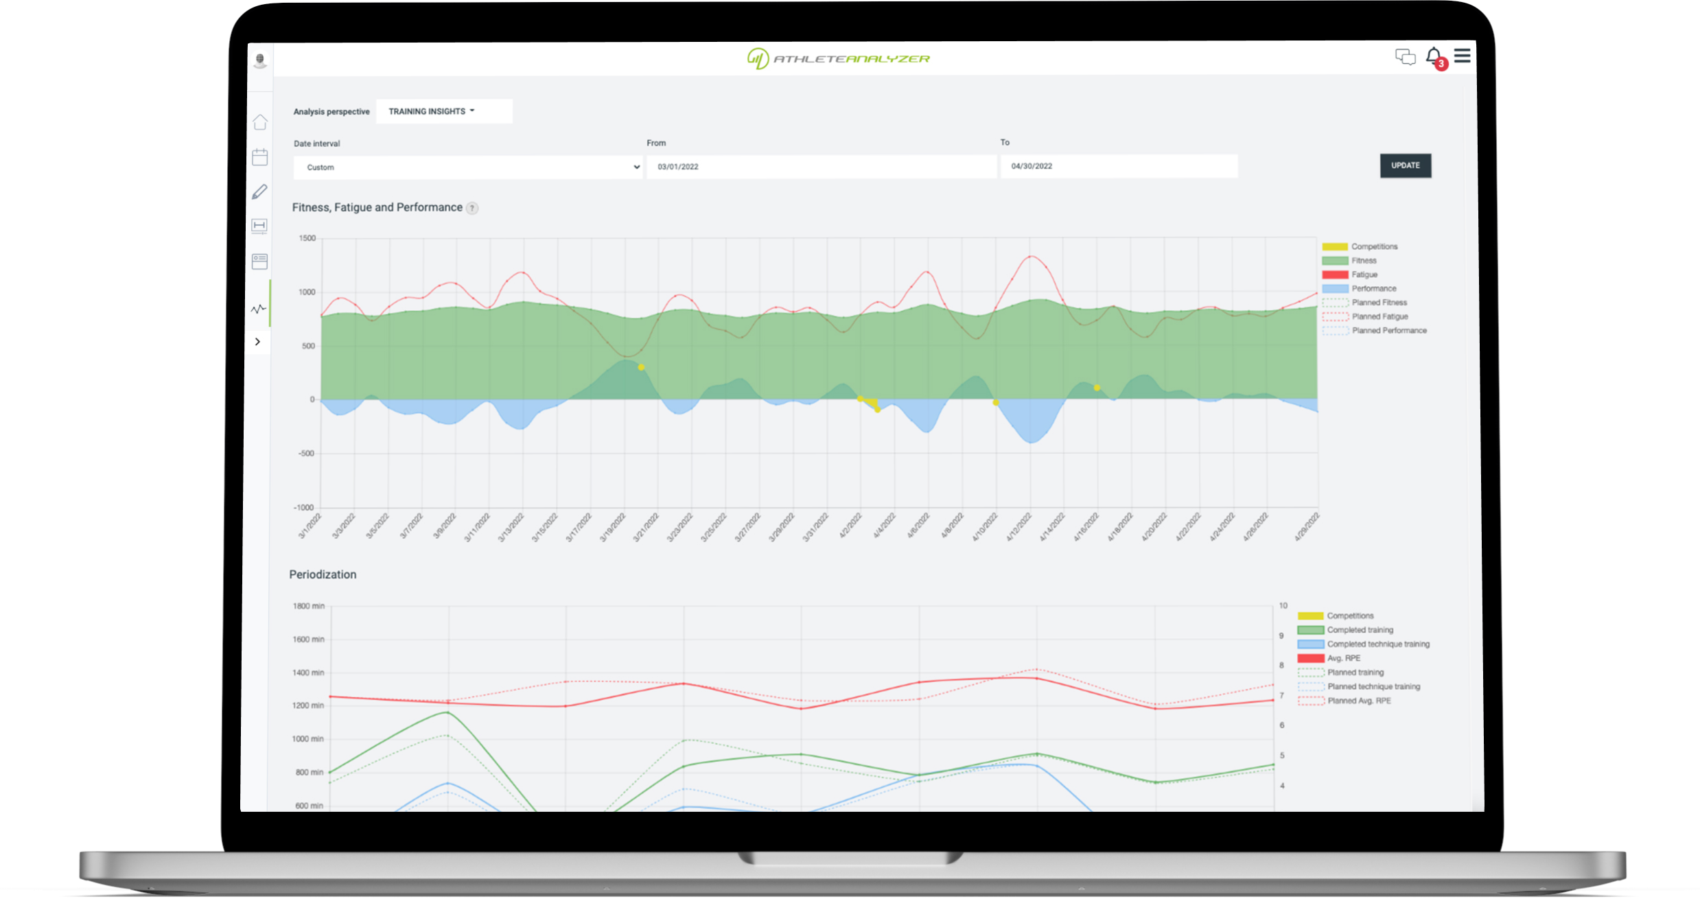Viewport: 1700px width, 910px height.
Task: Toggle Fitness series in top chart legend
Action: click(x=1363, y=261)
